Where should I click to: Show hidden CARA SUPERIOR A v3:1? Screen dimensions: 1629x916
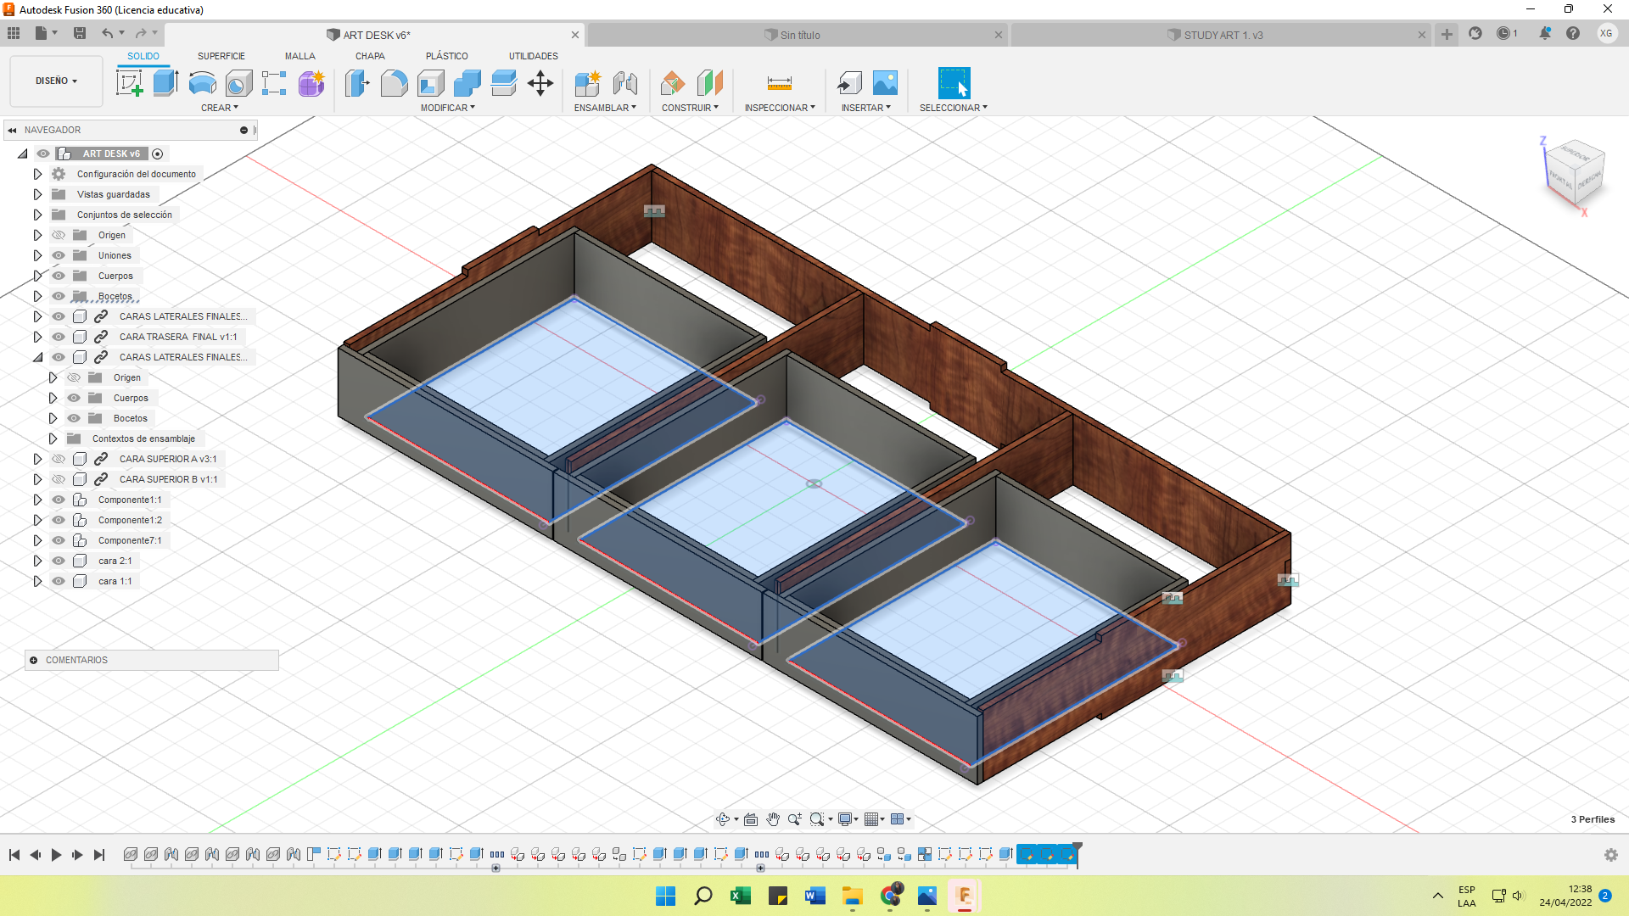pyautogui.click(x=59, y=459)
